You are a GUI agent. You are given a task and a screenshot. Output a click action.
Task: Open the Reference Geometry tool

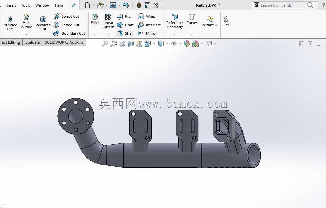click(175, 22)
